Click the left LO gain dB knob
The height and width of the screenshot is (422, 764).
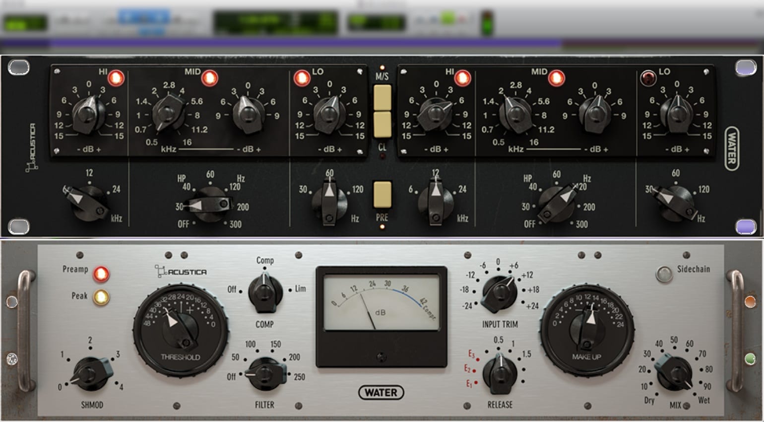(329, 115)
